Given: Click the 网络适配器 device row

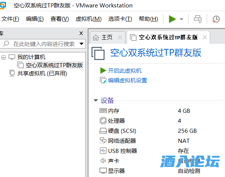Looking at the screenshot, I should click(144, 141).
